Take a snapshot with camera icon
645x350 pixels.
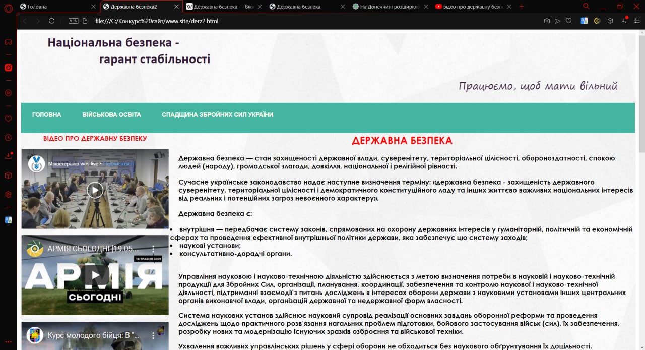[x=547, y=21]
